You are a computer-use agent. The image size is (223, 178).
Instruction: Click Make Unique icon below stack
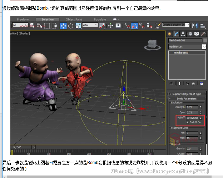coord(188,83)
